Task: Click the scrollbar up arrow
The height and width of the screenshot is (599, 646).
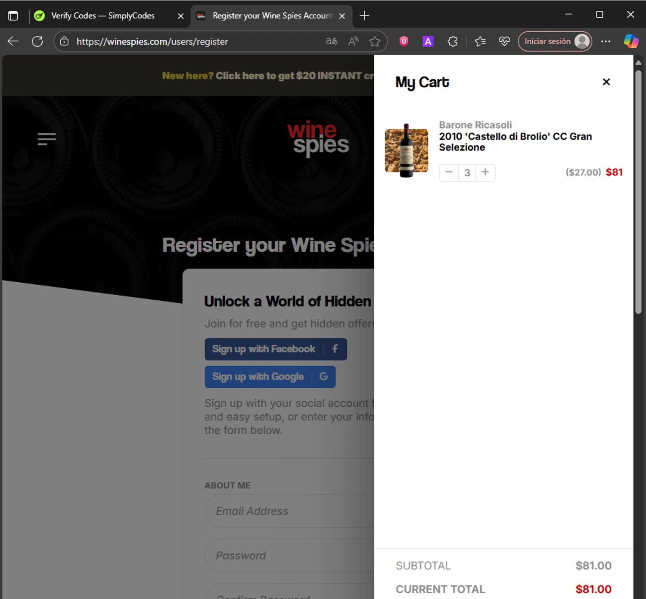Action: pos(638,63)
